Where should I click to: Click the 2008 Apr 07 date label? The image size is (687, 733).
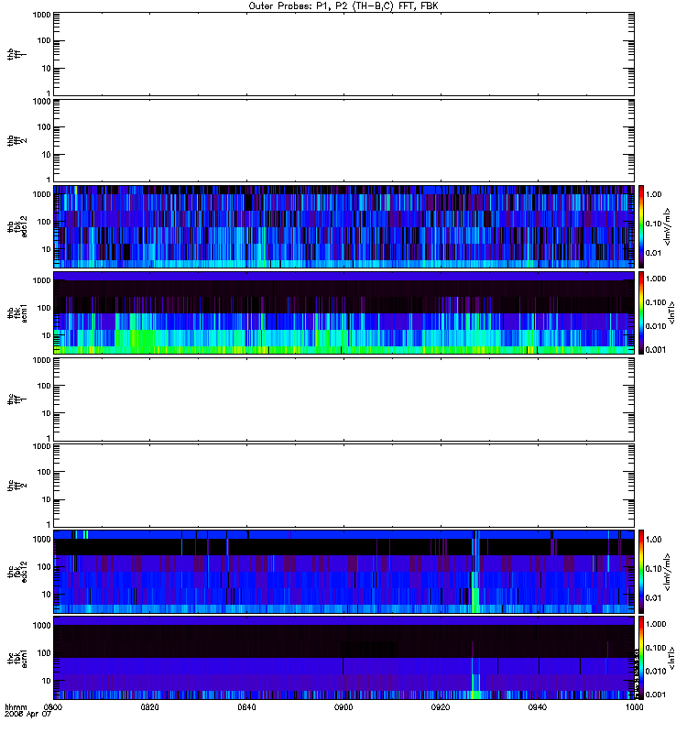pos(27,715)
